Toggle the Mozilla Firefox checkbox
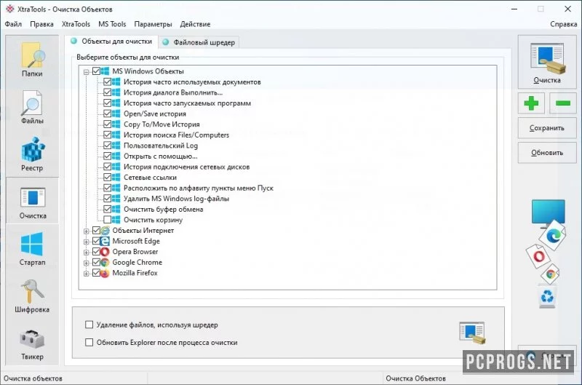 pos(96,273)
